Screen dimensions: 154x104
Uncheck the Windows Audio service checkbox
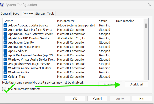click(5, 72)
